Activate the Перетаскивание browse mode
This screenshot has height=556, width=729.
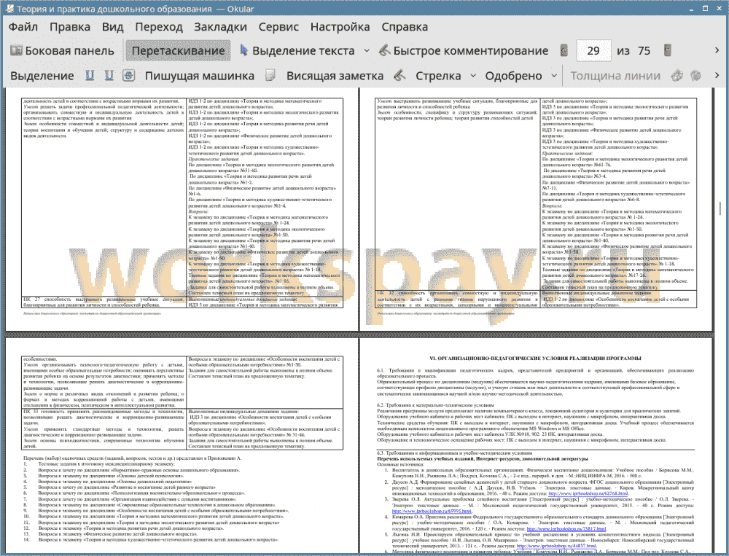[178, 51]
